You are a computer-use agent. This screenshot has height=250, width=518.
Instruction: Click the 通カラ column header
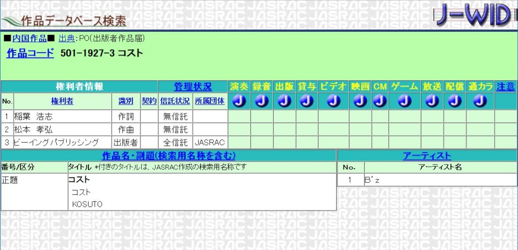pos(480,87)
